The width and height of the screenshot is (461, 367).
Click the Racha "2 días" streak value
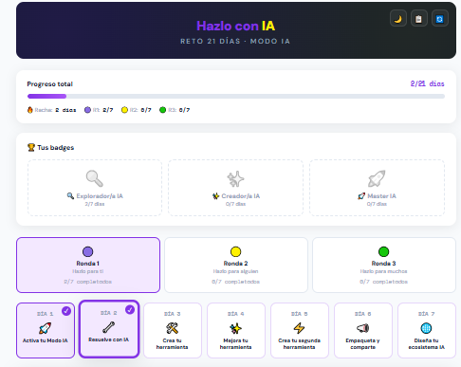tap(65, 110)
